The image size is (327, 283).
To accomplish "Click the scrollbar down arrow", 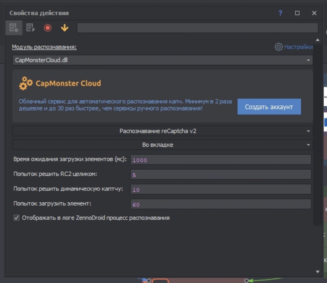I will (x=318, y=272).
